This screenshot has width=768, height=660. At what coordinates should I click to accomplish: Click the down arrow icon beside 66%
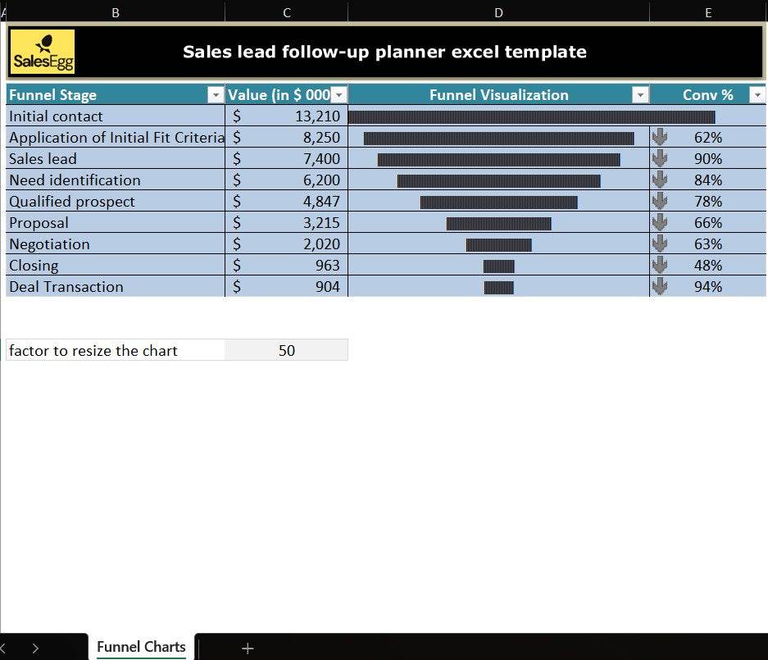660,222
